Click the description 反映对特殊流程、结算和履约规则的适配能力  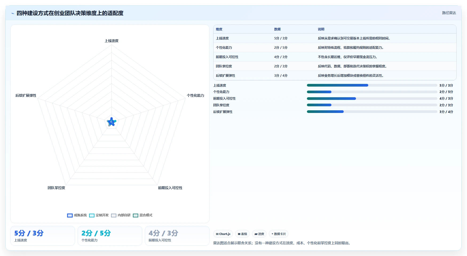click(351, 48)
